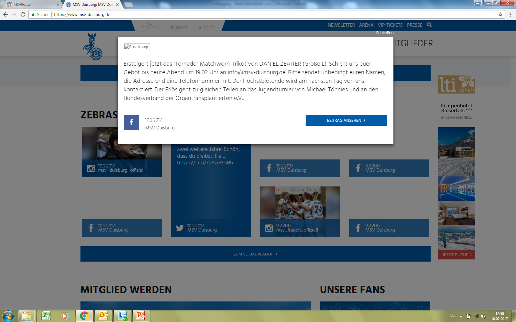Click the Chrome taskbar icon
The height and width of the screenshot is (322, 516).
click(84, 316)
